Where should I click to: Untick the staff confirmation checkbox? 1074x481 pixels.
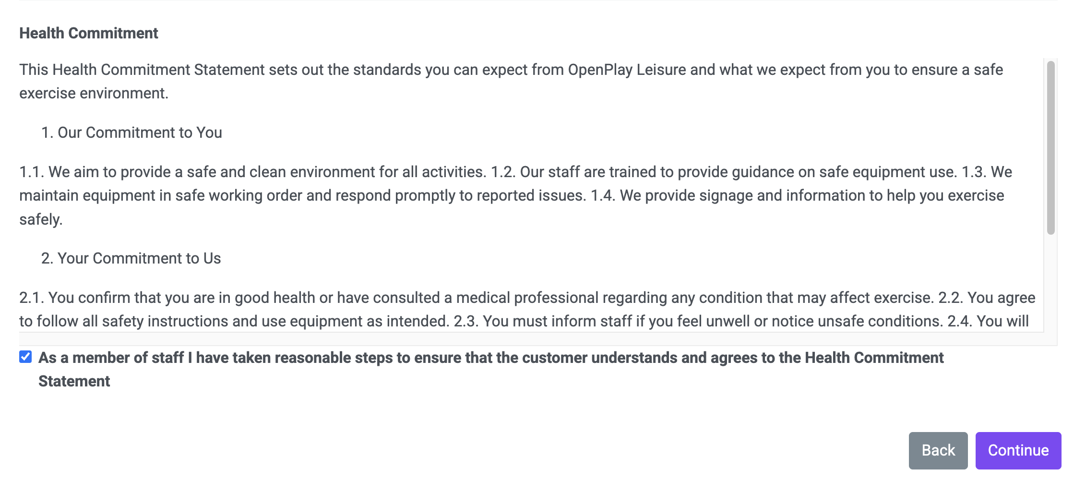click(x=25, y=357)
